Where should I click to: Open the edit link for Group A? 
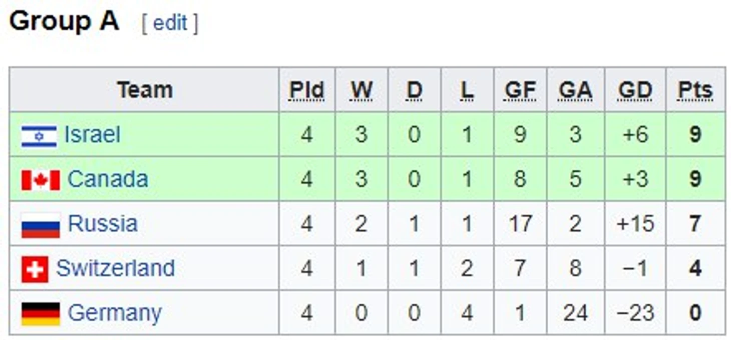tap(170, 23)
